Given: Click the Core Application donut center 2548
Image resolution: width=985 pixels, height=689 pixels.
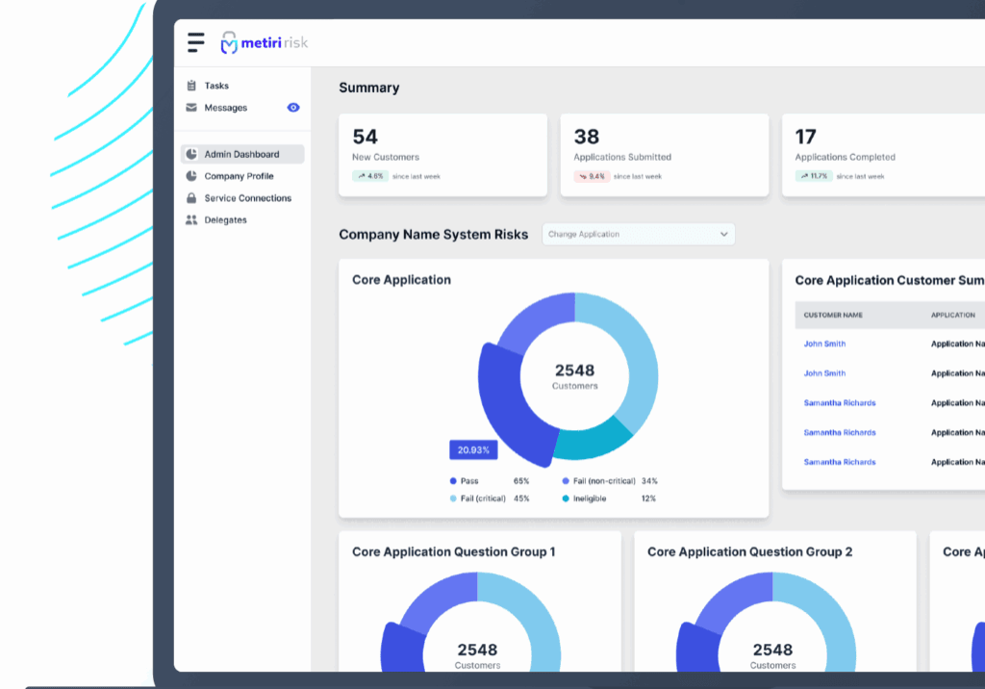Looking at the screenshot, I should [575, 370].
